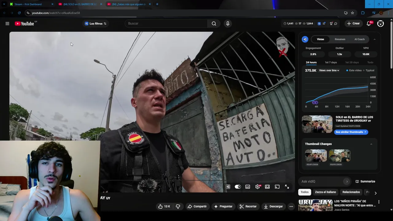Click in the Buscar search field
The width and height of the screenshot is (393, 221).
pos(166,24)
